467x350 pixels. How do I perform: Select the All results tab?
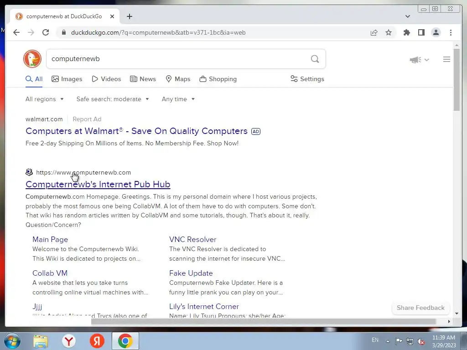[34, 79]
